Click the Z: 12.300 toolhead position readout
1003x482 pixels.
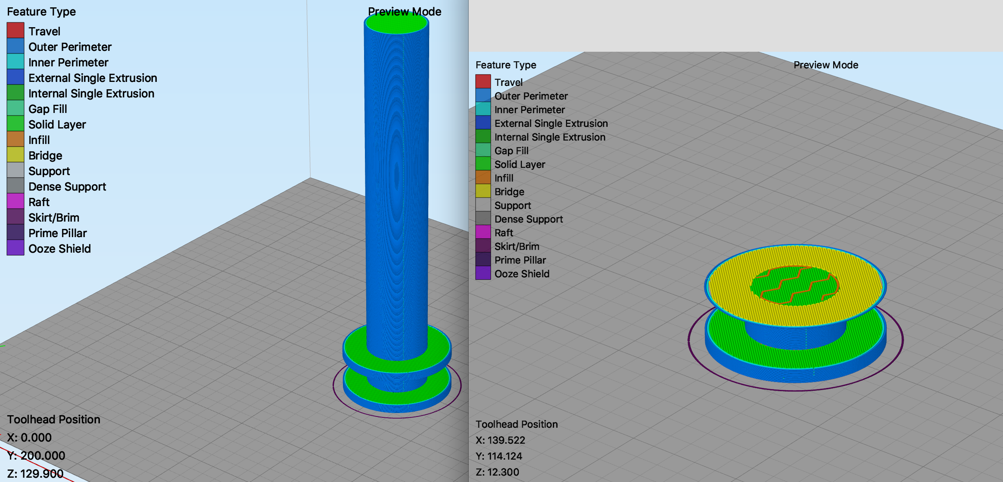(498, 472)
